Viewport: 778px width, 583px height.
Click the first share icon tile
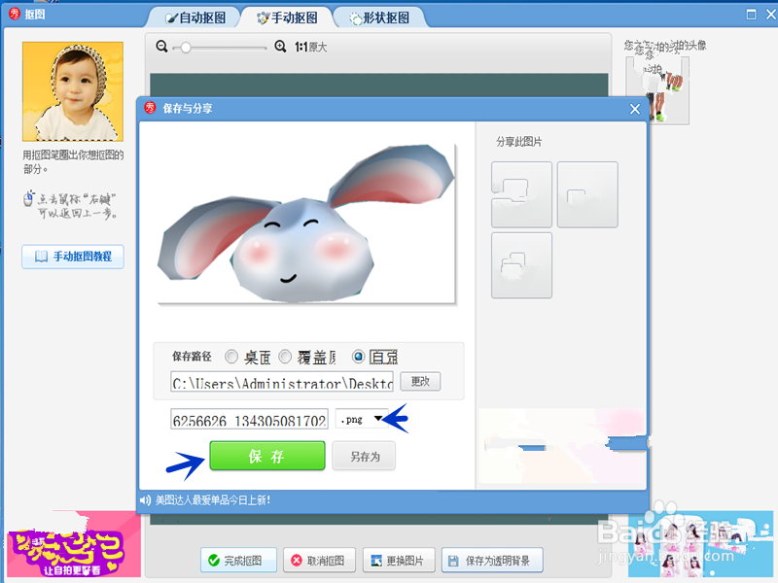[x=521, y=194]
